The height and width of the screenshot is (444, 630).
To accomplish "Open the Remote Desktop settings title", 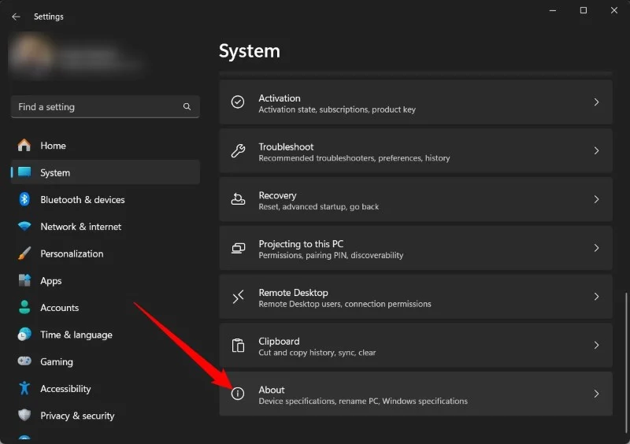I will click(293, 293).
